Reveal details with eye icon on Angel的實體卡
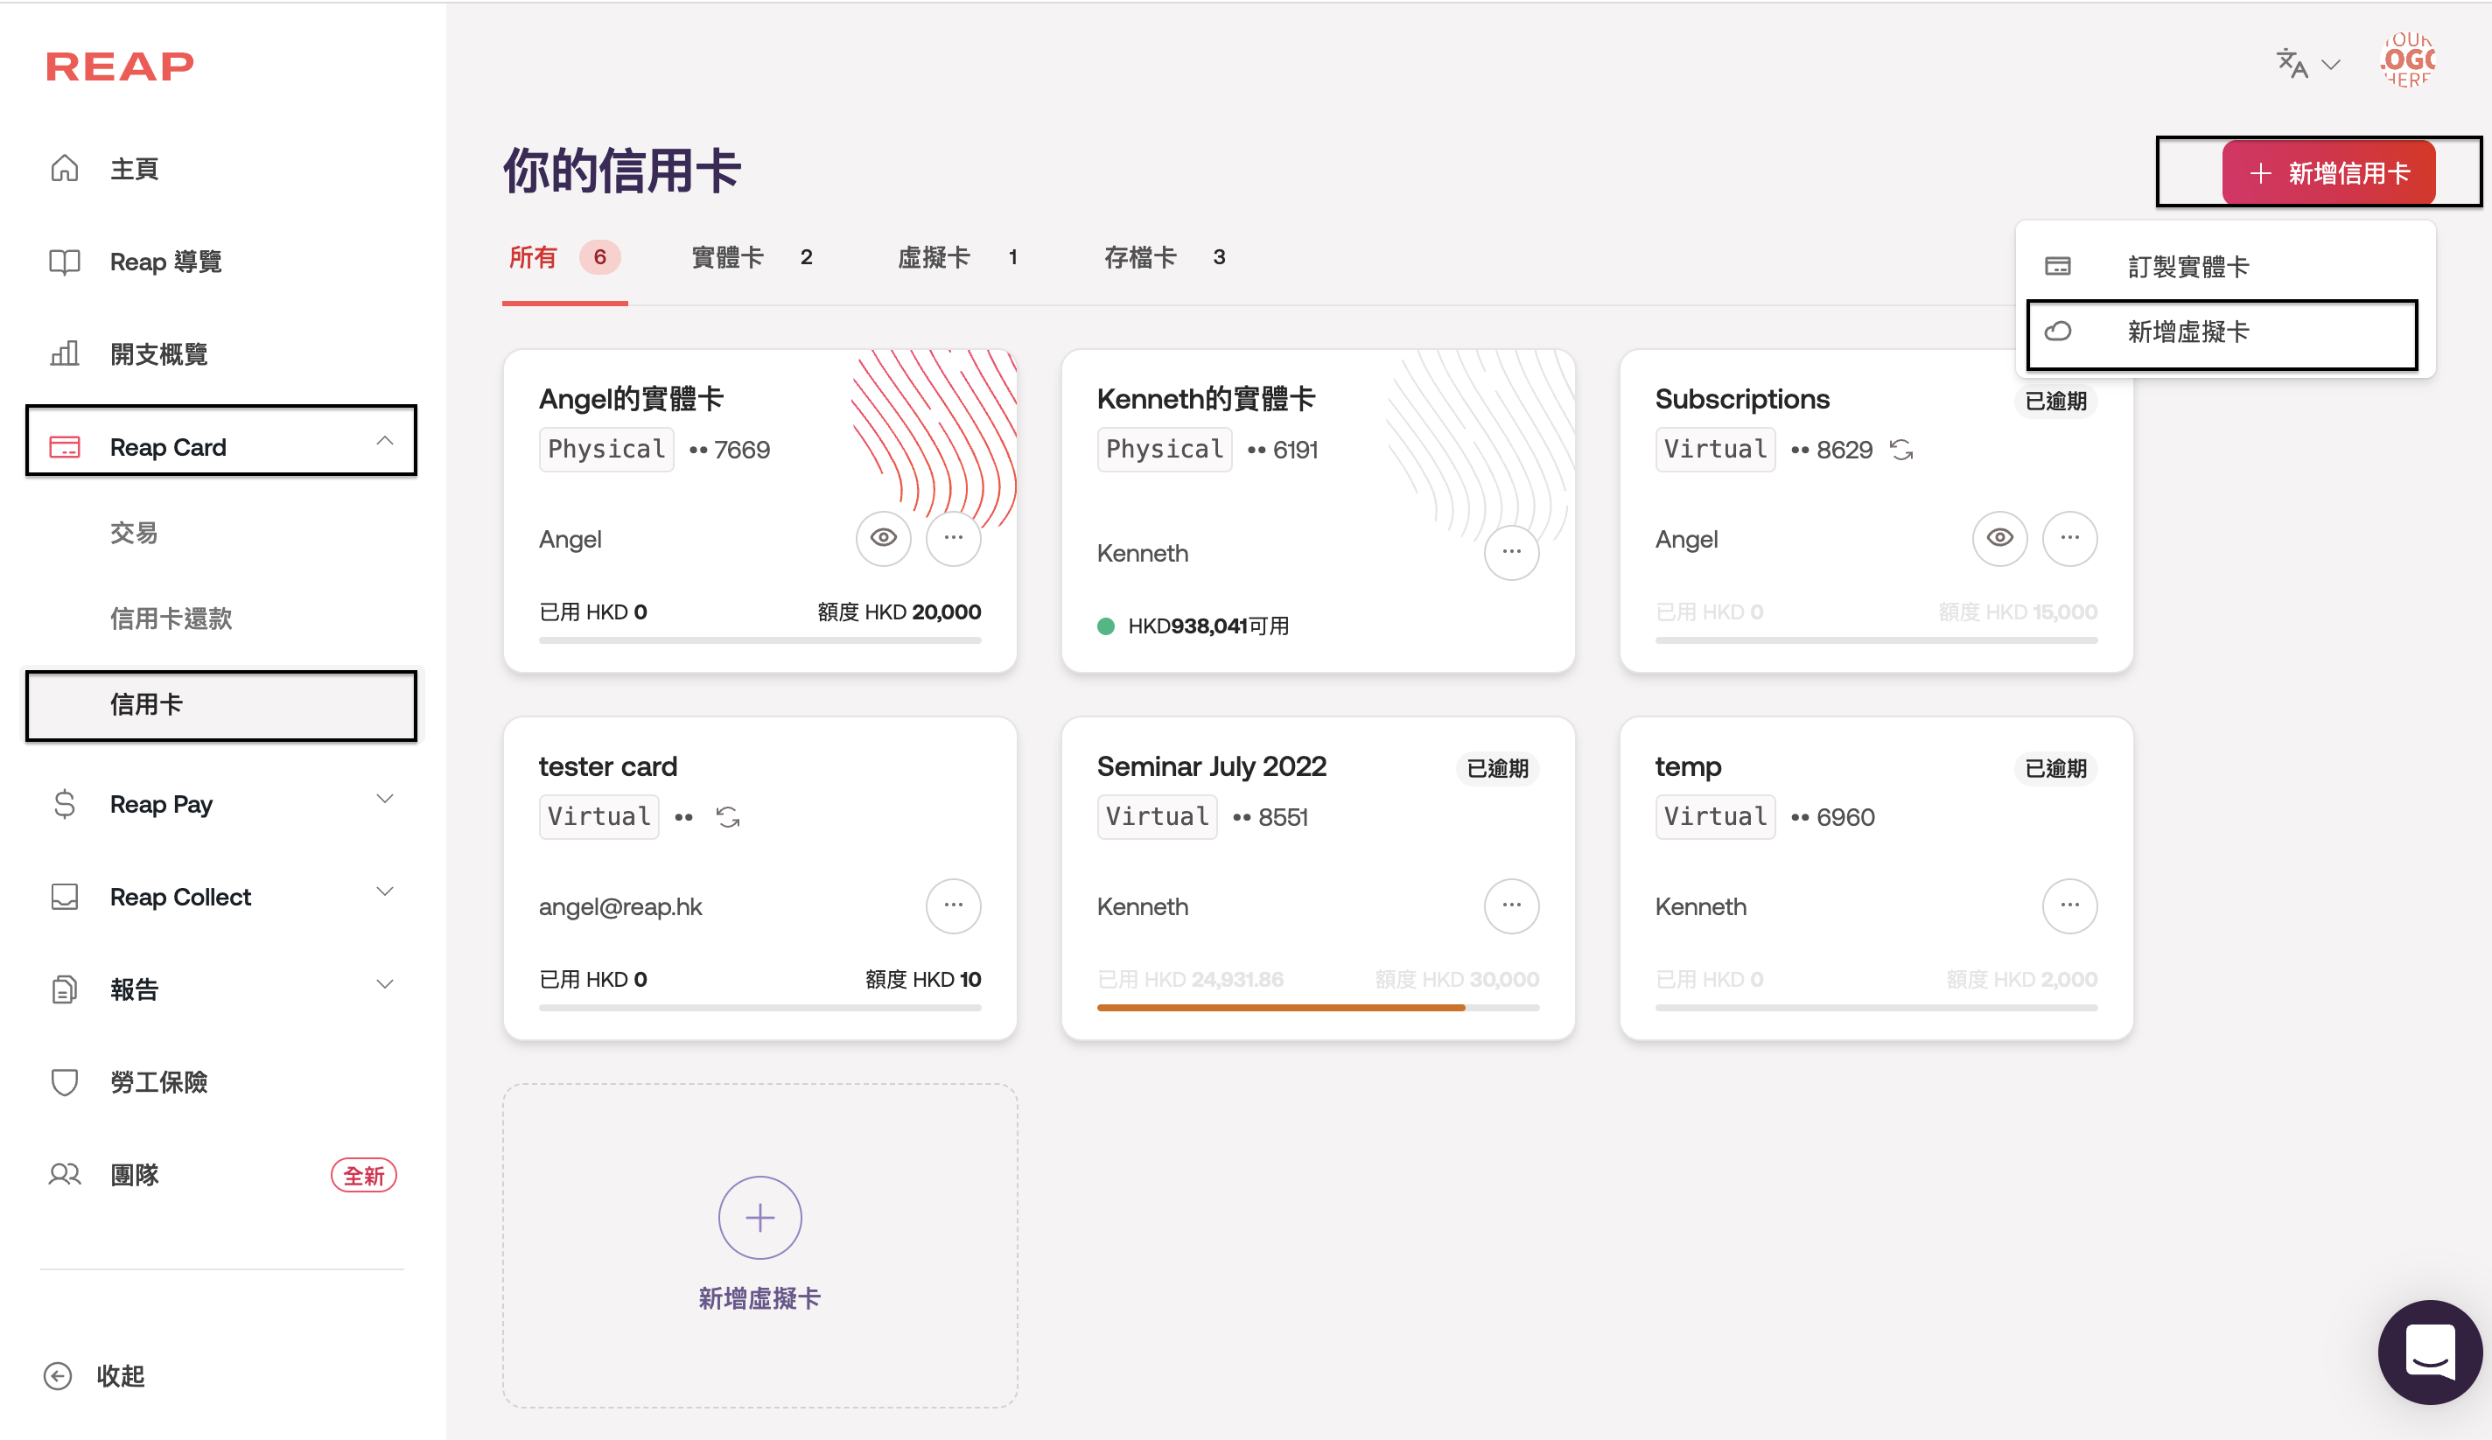 point(883,538)
